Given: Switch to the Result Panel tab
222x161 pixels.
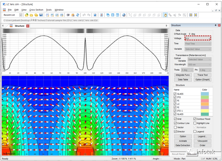Looking at the screenshot, I should (x=178, y=154).
